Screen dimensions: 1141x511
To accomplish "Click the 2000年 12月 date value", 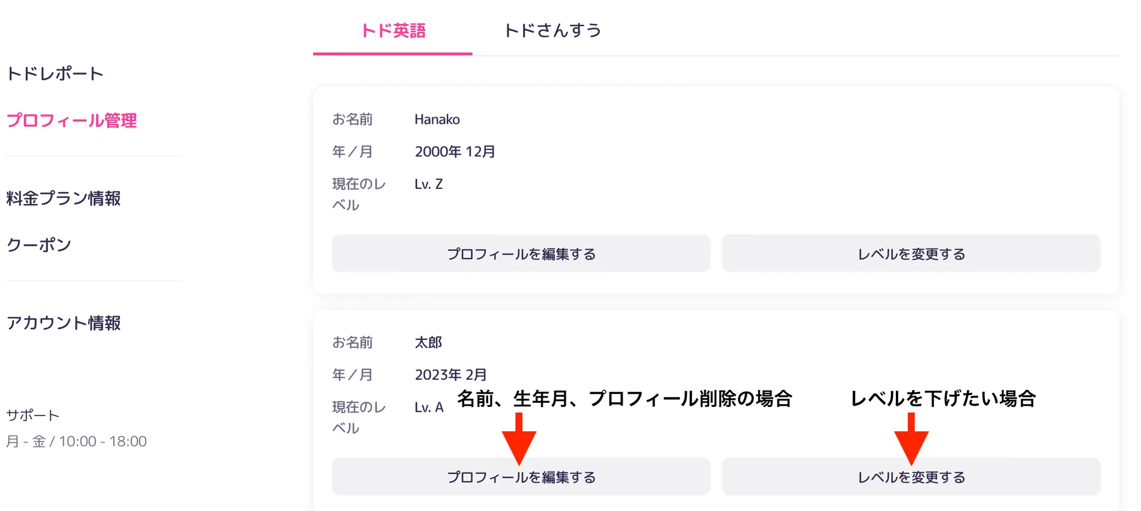I will tap(455, 152).
